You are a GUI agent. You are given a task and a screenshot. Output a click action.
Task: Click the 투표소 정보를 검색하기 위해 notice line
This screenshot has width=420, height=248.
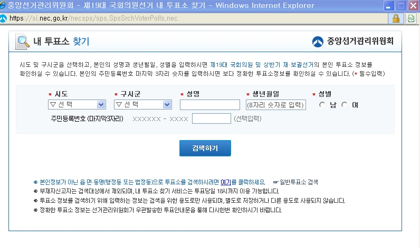192,201
